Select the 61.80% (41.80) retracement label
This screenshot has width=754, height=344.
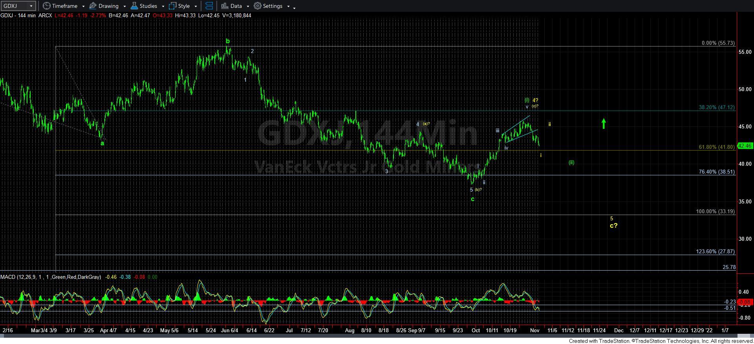pyautogui.click(x=717, y=147)
